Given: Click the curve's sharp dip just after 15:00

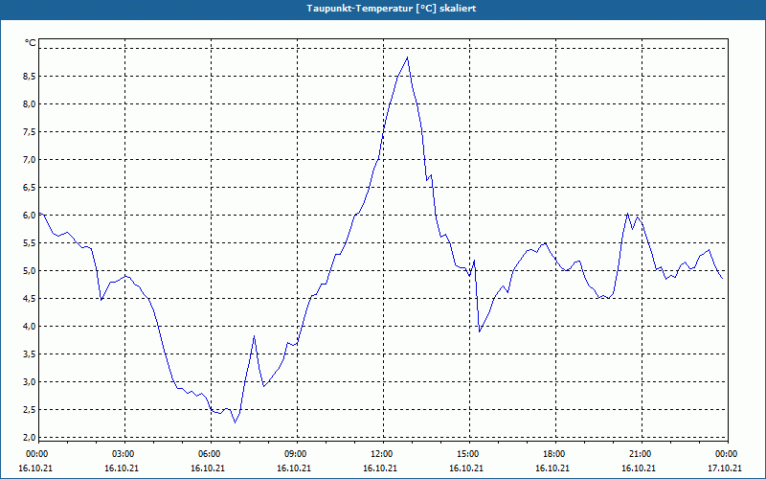Looking at the screenshot, I should click(x=480, y=331).
